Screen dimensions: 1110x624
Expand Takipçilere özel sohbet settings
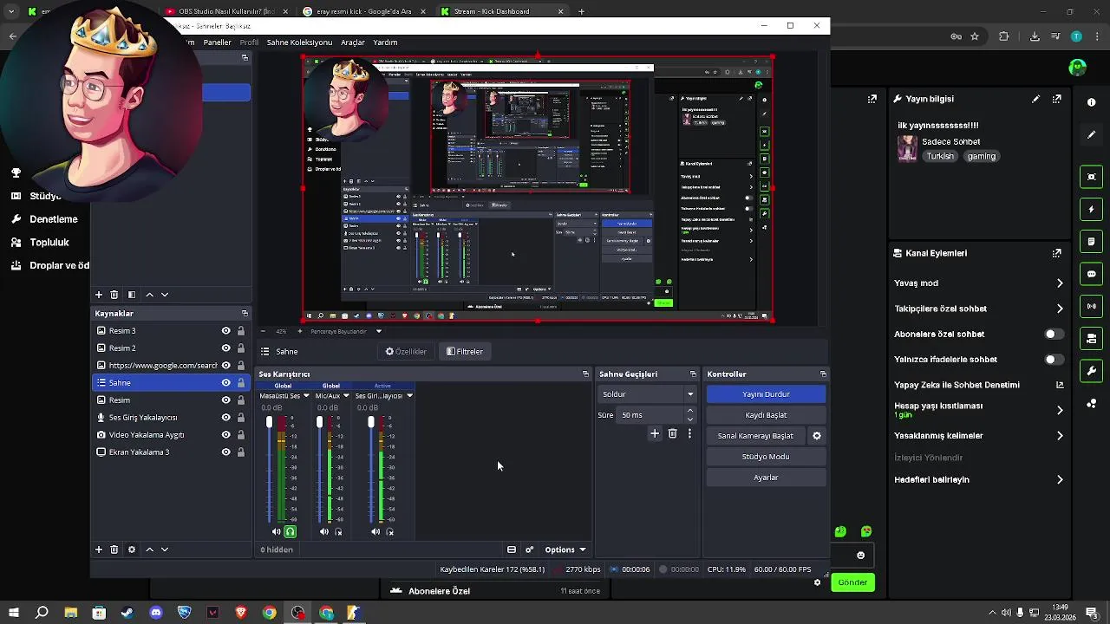click(x=1060, y=309)
